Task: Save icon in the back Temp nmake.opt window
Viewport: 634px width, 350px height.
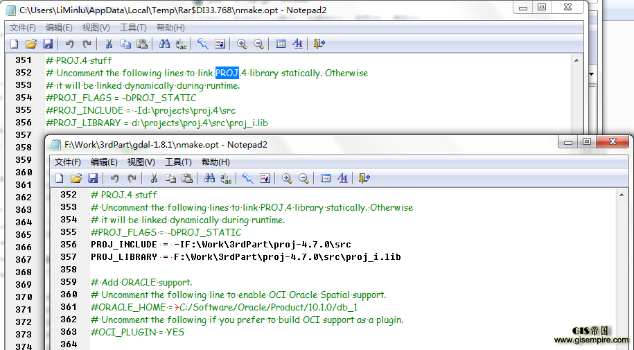Action: [48, 44]
